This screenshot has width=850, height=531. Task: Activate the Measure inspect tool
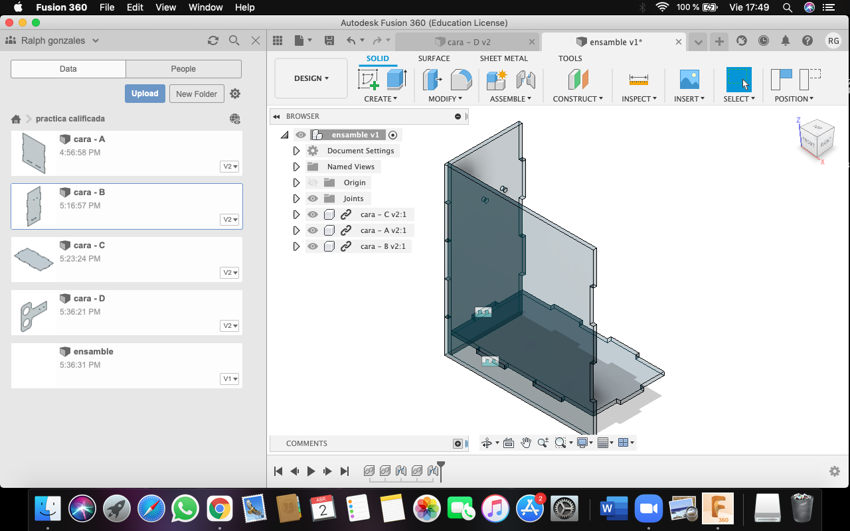639,80
